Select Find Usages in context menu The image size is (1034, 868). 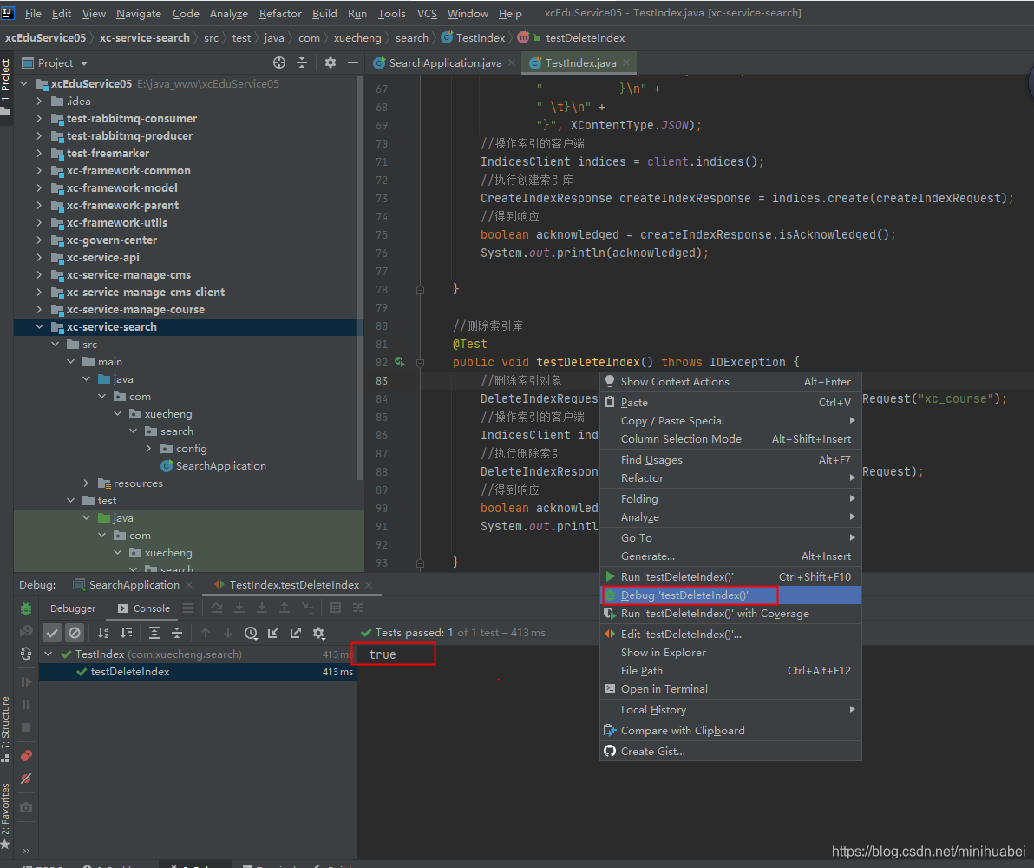coord(730,460)
